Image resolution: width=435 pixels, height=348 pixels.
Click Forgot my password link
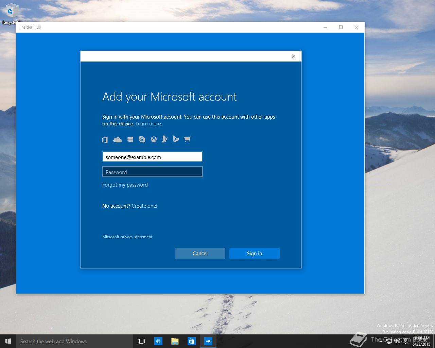pos(125,185)
